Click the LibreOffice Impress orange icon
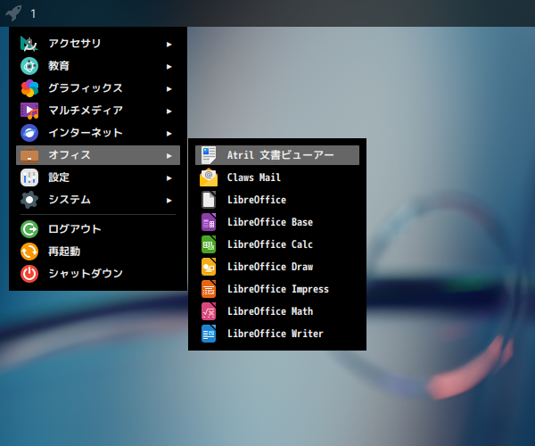Image resolution: width=535 pixels, height=446 pixels. pyautogui.click(x=209, y=289)
